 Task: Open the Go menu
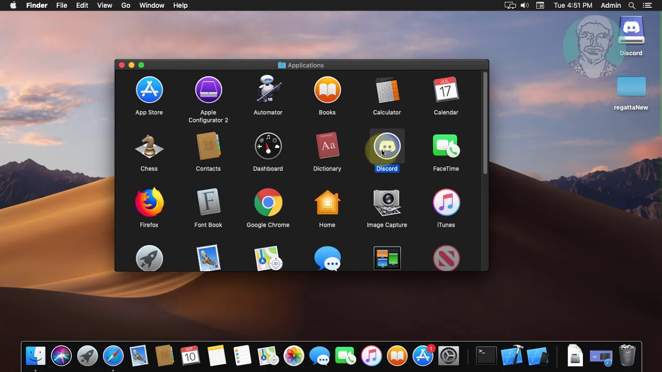pyautogui.click(x=126, y=5)
